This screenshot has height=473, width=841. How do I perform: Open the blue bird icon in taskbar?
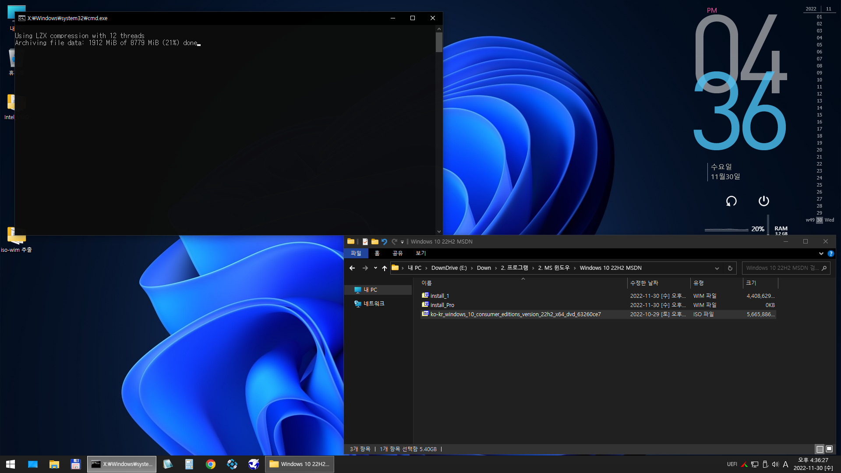[x=254, y=464]
